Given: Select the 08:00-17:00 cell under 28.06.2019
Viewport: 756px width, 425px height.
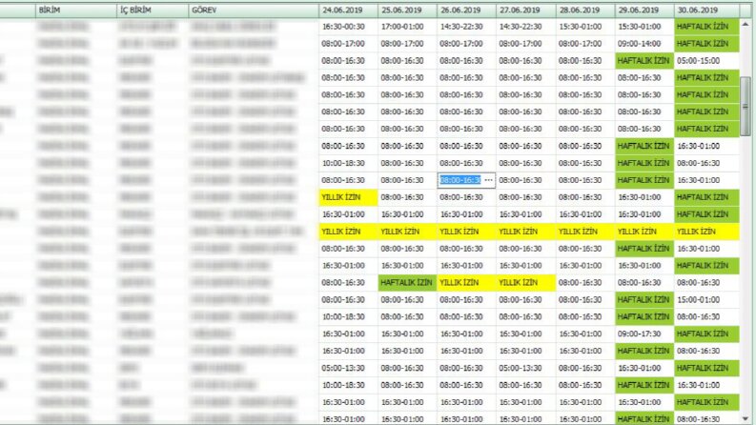Looking at the screenshot, I should click(585, 44).
